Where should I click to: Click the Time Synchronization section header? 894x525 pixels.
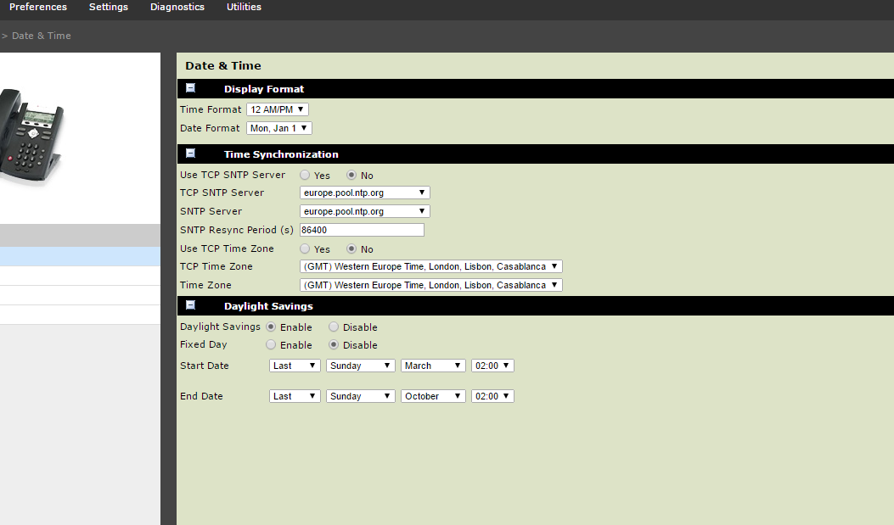tap(536, 154)
